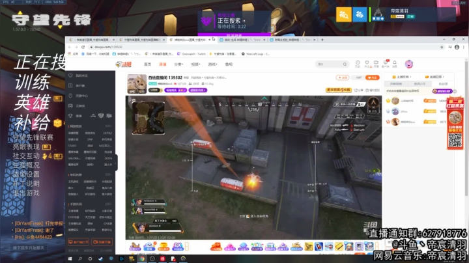Open user avatar in Douyu header
This screenshot has width=469, height=263.
409,64
